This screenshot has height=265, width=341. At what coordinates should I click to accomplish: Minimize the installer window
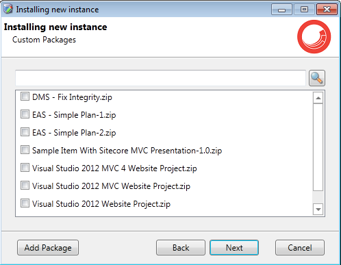pyautogui.click(x=281, y=10)
